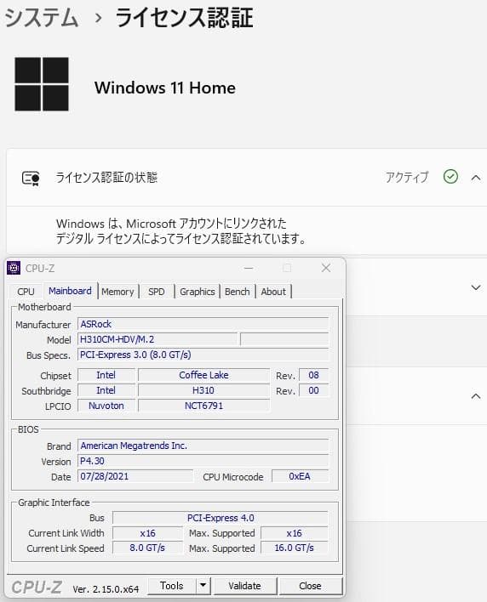Select the Mainboard tab
This screenshot has height=602, width=487.
(x=70, y=291)
